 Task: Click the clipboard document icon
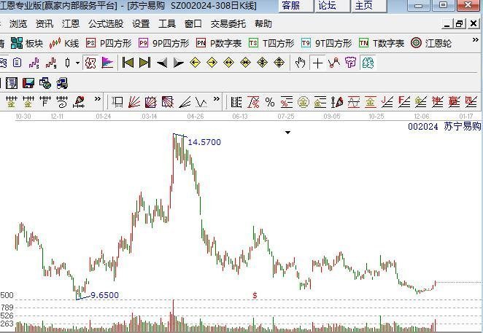(x=18, y=63)
